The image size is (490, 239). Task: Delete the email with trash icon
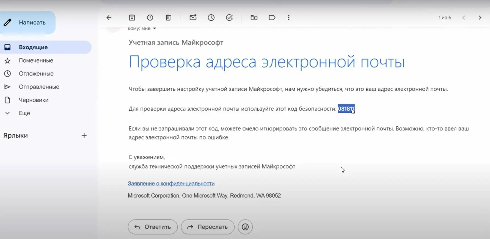pyautogui.click(x=168, y=18)
